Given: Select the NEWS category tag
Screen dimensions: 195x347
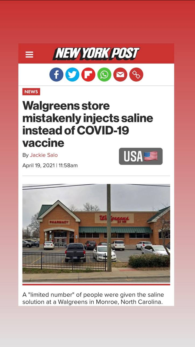Looking at the screenshot, I should [x=31, y=92].
